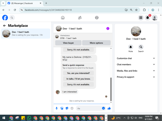Expand Privacy & support section

(136, 77)
